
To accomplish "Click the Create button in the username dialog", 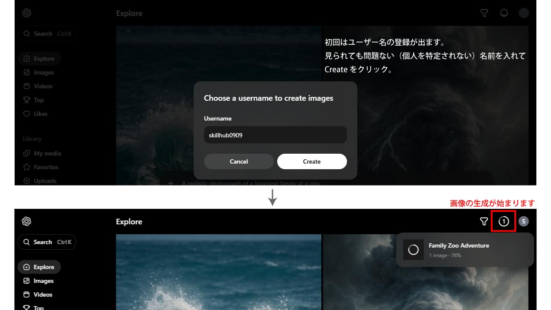I will pyautogui.click(x=312, y=161).
